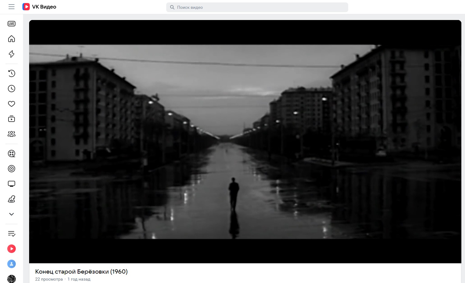Click the video player frame
The image size is (465, 283).
click(245, 142)
